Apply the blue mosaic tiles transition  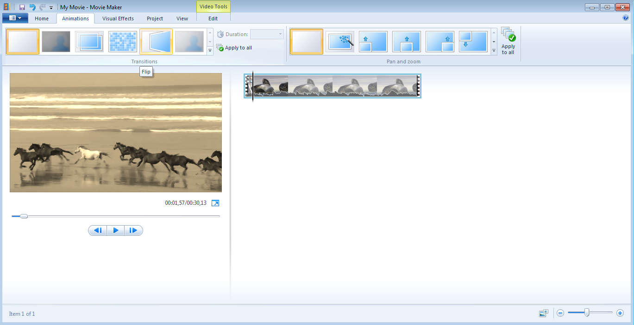pos(123,42)
